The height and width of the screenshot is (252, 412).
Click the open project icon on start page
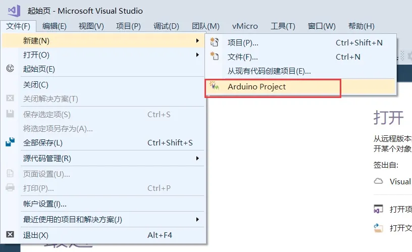378,209
